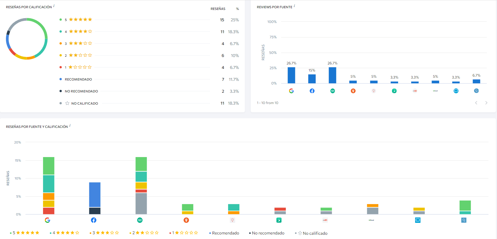
Task: Click the TripAdvisor icon under Reviews por fuente chart
Action: click(333, 91)
